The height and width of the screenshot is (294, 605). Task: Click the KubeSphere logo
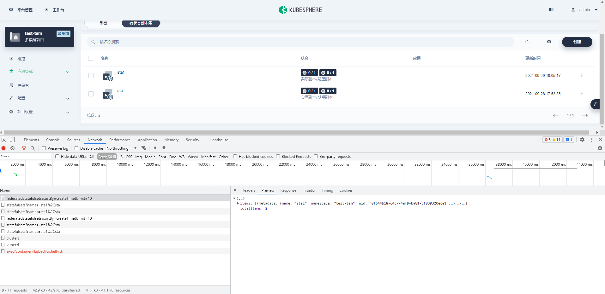(x=300, y=10)
